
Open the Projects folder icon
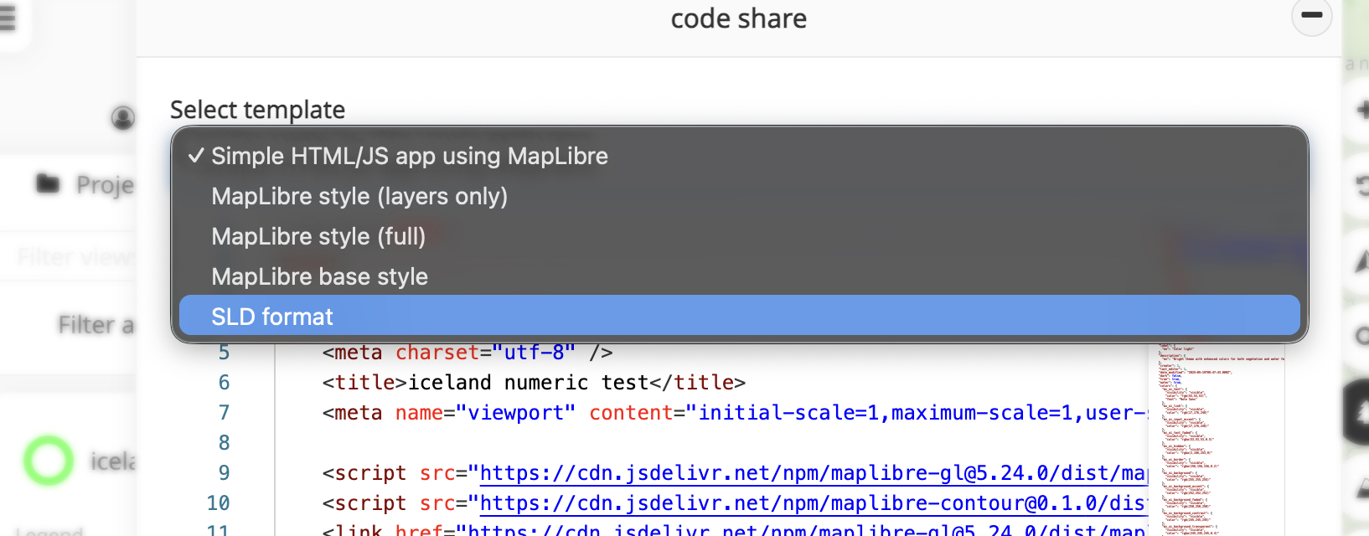click(48, 183)
